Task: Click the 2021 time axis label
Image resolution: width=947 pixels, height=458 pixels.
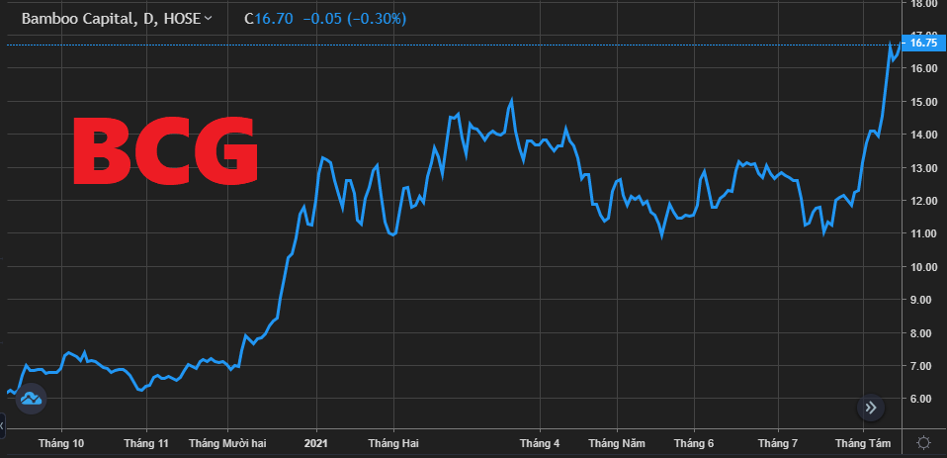Action: [x=316, y=443]
